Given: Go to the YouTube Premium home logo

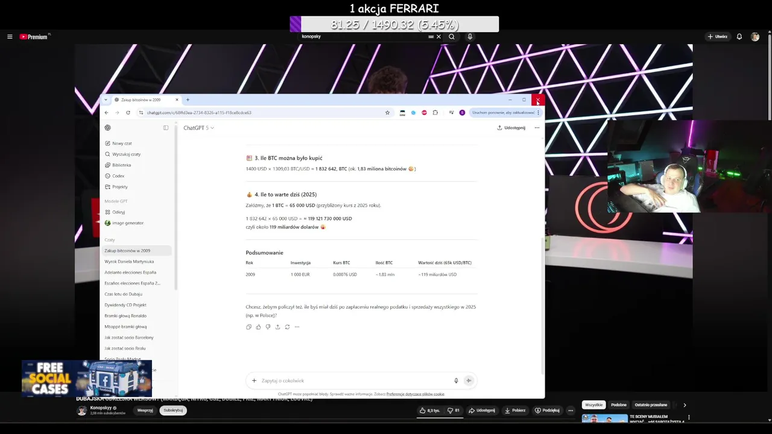Looking at the screenshot, I should tap(34, 37).
